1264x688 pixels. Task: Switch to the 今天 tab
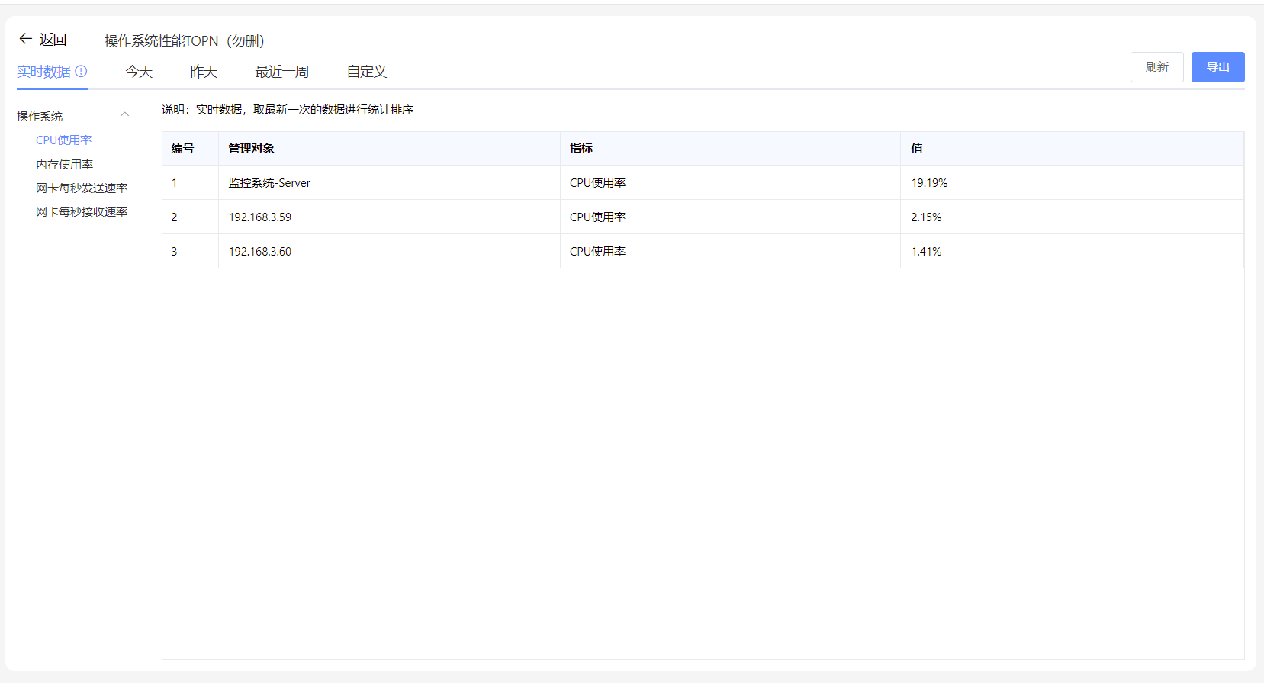click(x=139, y=72)
